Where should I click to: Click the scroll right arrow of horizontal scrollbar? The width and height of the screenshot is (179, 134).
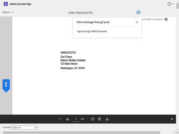pyautogui.click(x=175, y=133)
